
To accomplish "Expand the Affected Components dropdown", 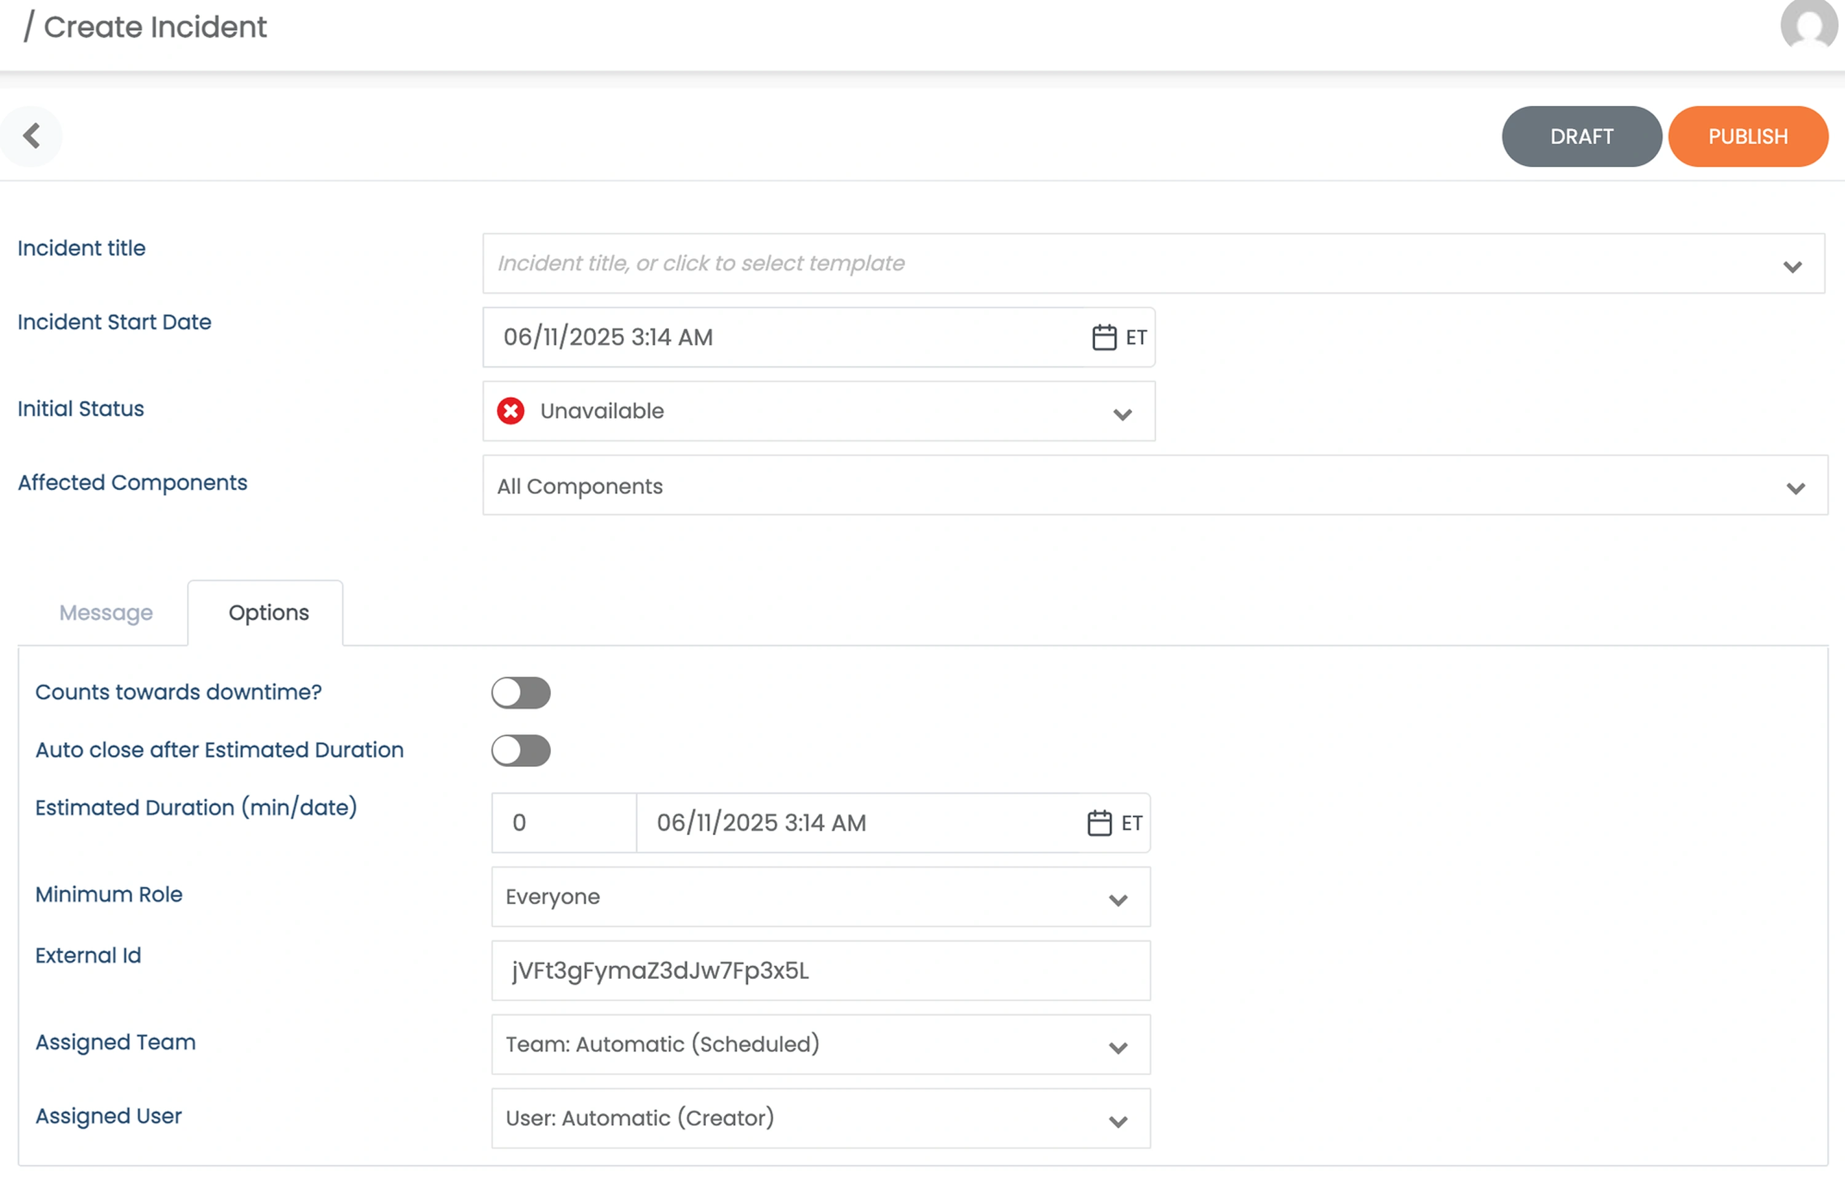I will pos(1154,486).
